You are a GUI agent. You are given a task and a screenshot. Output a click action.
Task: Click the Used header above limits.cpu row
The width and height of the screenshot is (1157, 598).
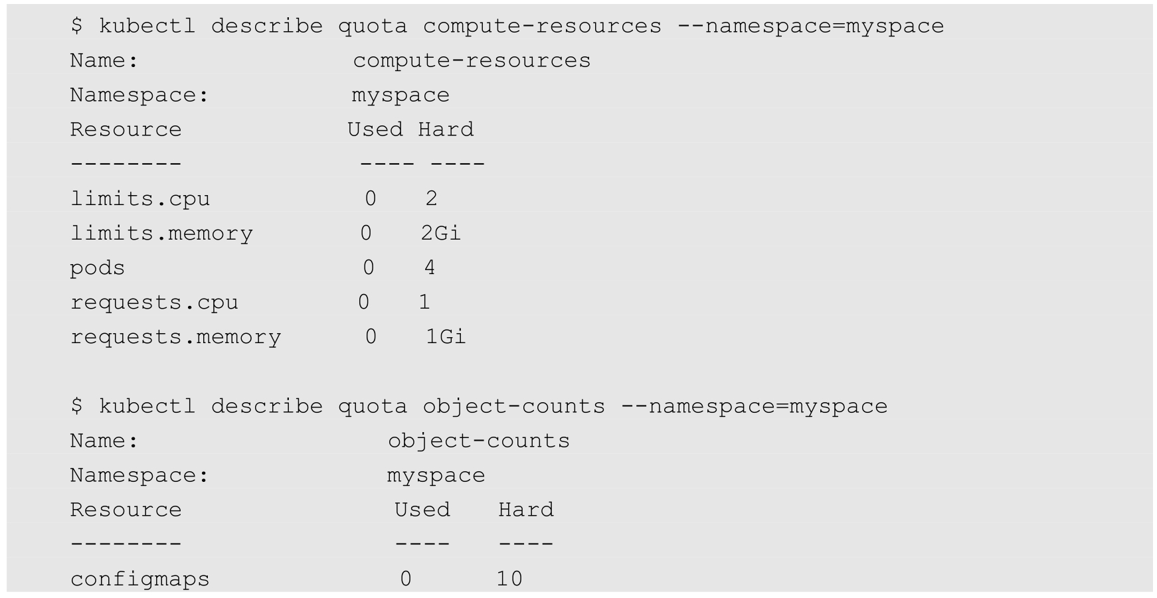click(375, 129)
